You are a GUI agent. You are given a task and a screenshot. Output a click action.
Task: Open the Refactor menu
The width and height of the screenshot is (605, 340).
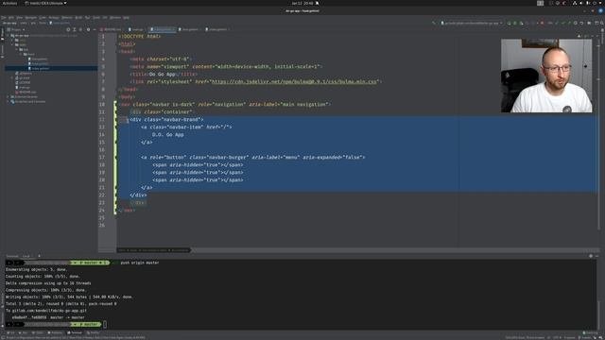[x=67, y=17]
